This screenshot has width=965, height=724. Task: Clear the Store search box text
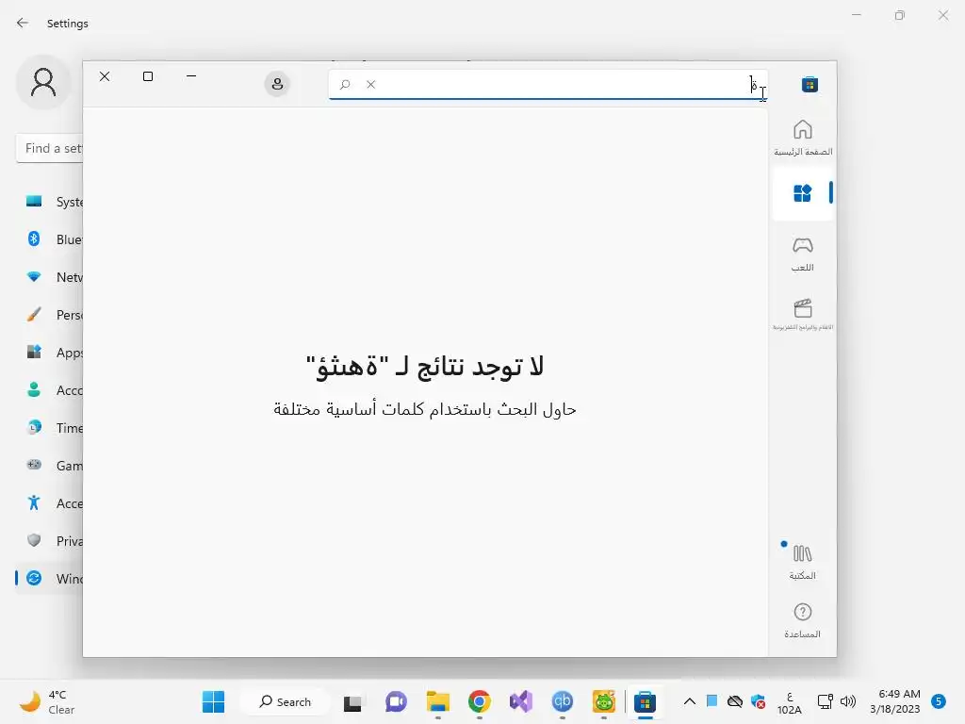[370, 84]
